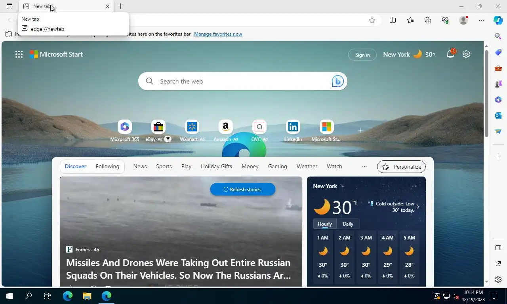The height and width of the screenshot is (304, 507).
Task: Add this page to favorites star
Action: pos(372,20)
